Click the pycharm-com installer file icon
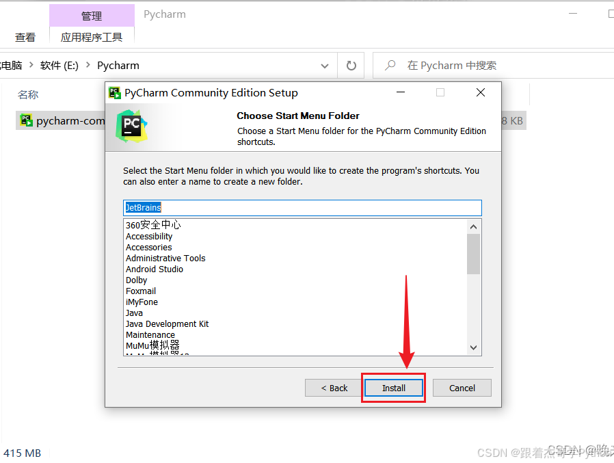The width and height of the screenshot is (614, 463). pos(26,120)
